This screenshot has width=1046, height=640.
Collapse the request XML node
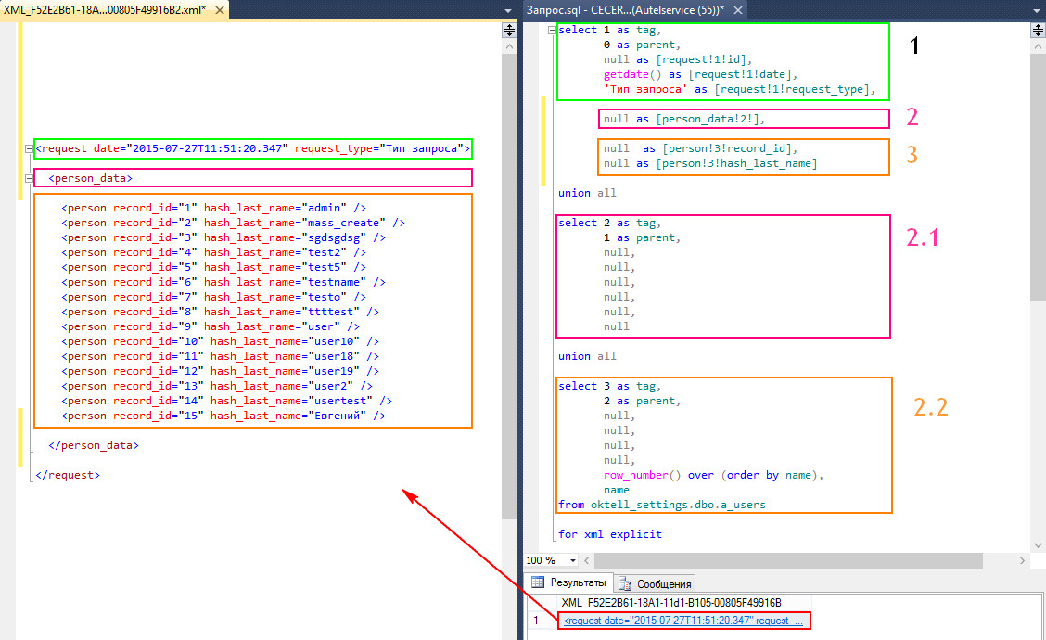(30, 148)
